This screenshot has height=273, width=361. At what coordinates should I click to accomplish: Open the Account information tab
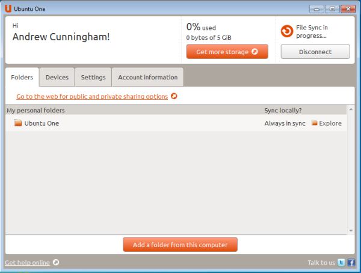coord(148,77)
